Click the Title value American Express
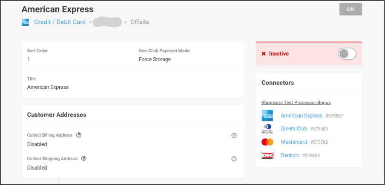This screenshot has height=185, width=385. (x=48, y=87)
